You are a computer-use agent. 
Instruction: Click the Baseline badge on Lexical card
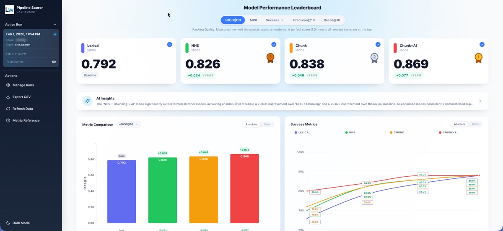click(x=90, y=76)
